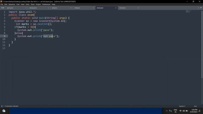
Task: Open the View menu
Action: [x=23, y=4]
